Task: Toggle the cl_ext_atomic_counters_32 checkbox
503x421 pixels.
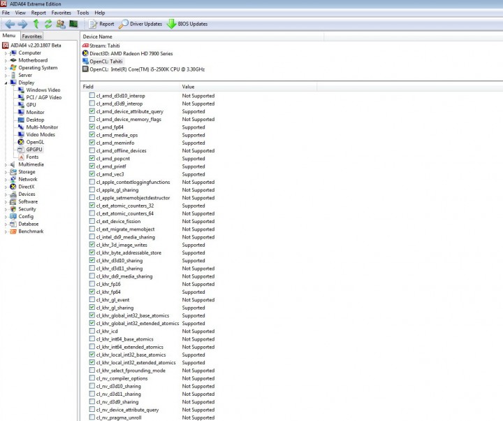Action: (x=92, y=205)
